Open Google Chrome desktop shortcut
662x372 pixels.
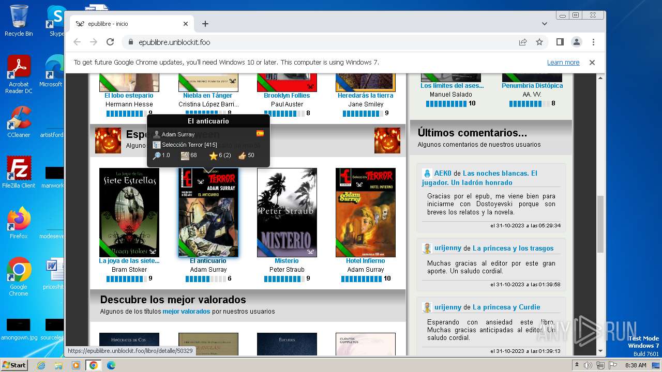click(x=19, y=277)
